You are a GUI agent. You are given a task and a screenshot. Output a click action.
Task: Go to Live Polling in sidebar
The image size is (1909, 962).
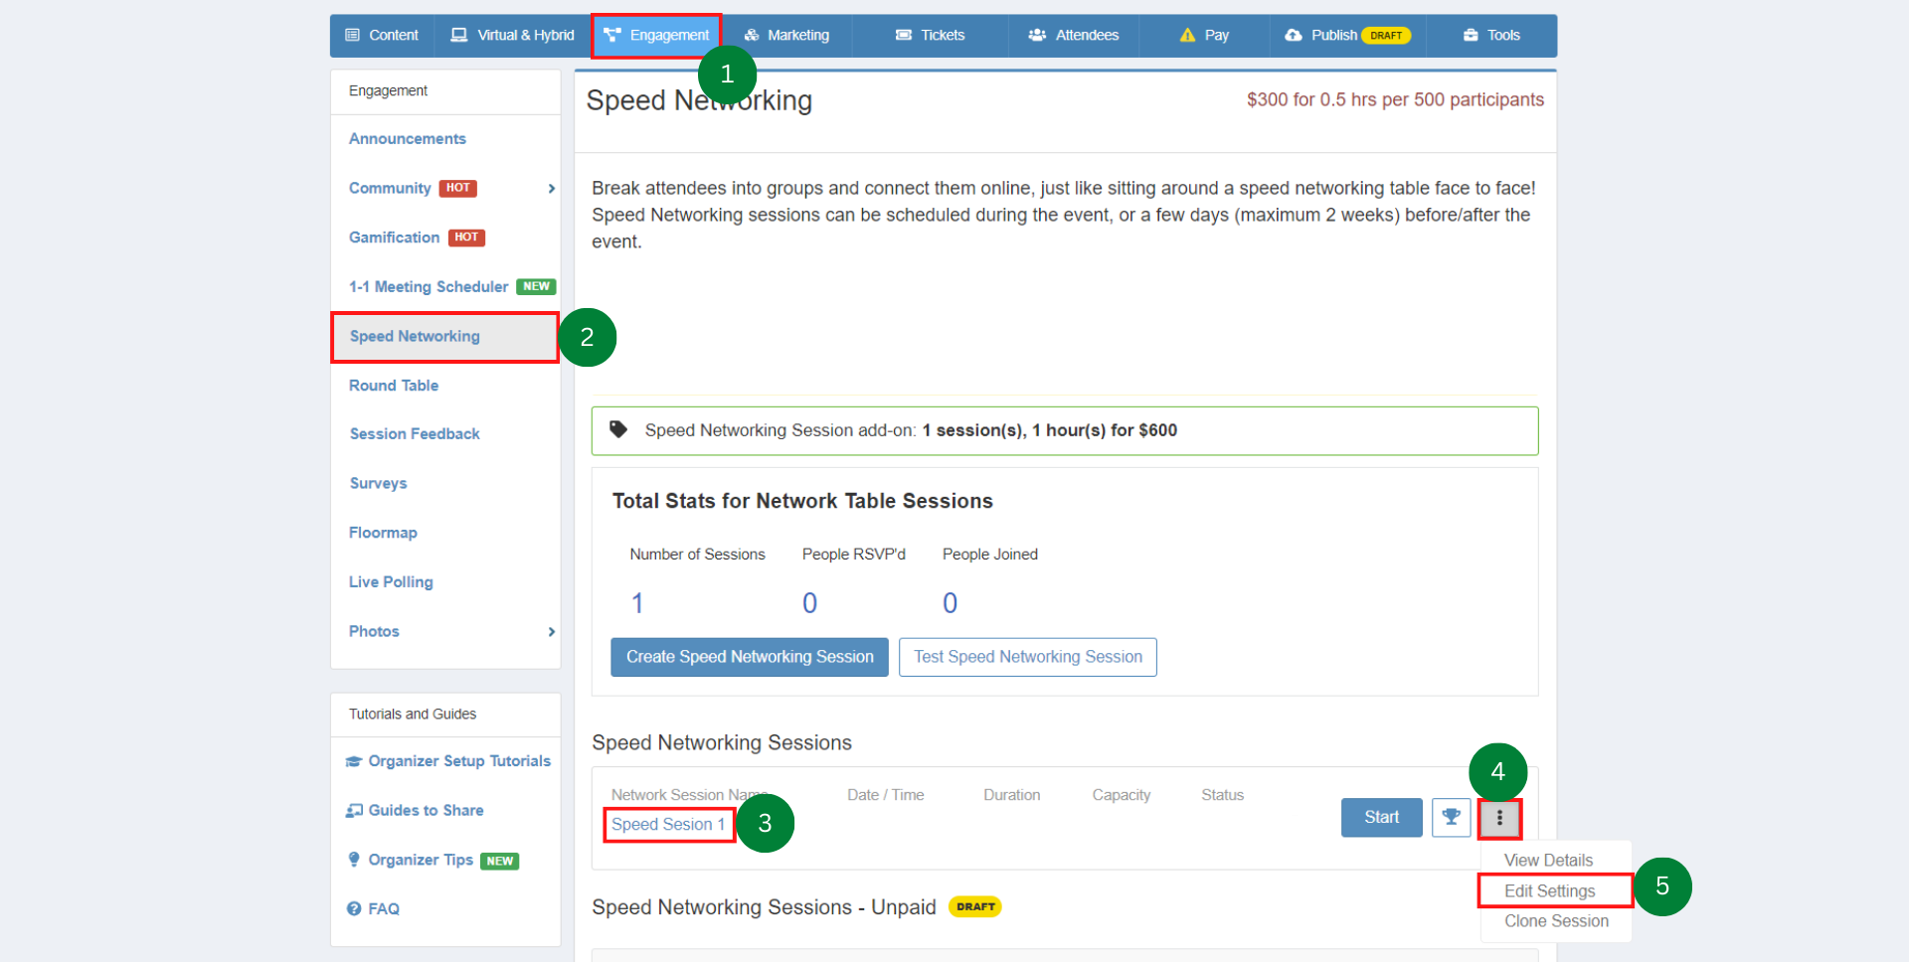391,581
